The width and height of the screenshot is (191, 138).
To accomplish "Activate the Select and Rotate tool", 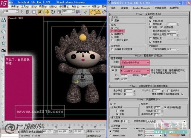I will click(x=53, y=12).
